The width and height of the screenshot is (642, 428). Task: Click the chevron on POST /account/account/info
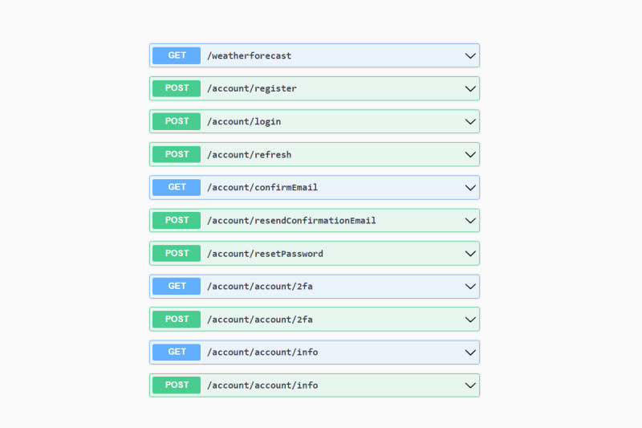[470, 385]
